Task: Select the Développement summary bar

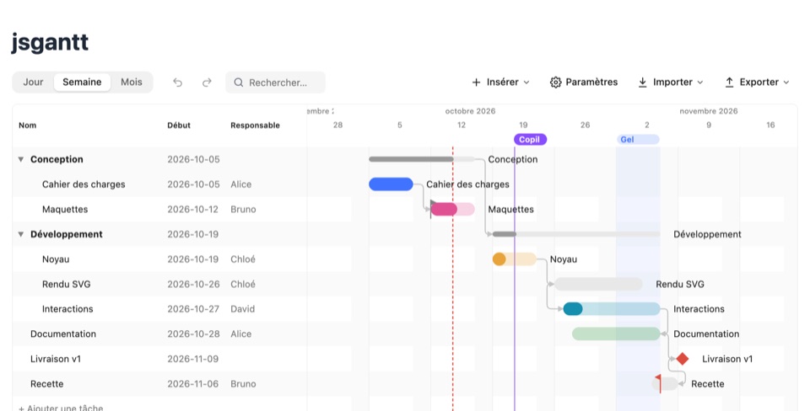Action: click(x=576, y=234)
